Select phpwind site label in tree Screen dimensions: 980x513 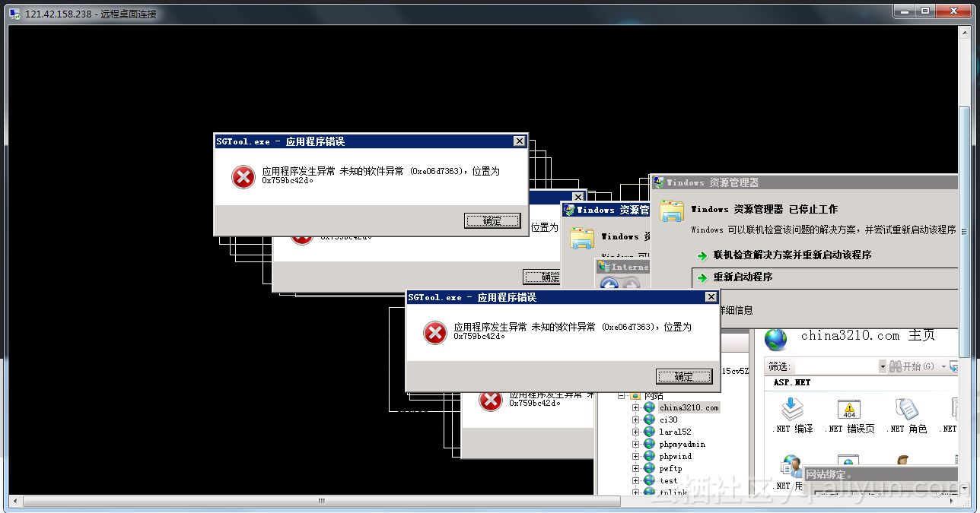pos(676,456)
